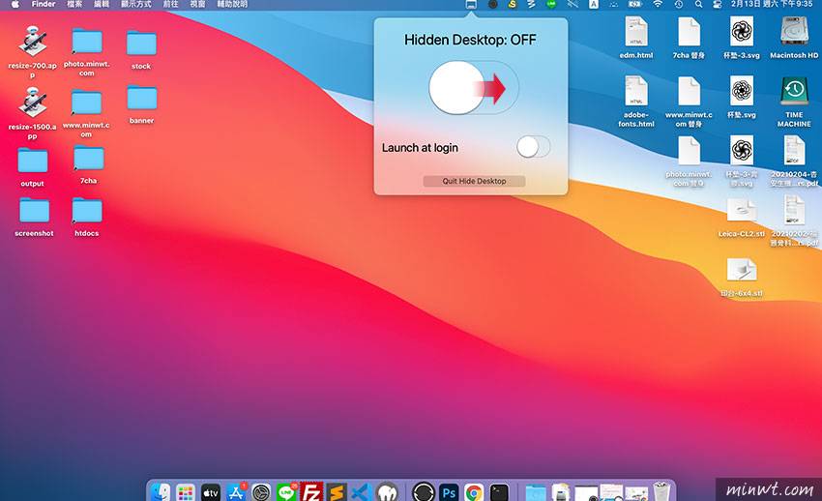Viewport: 822px width, 501px height.
Task: Open Apple TV app in Dock
Action: [x=211, y=492]
